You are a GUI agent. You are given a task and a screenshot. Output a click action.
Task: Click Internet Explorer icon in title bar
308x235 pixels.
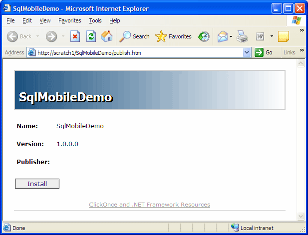click(7, 8)
